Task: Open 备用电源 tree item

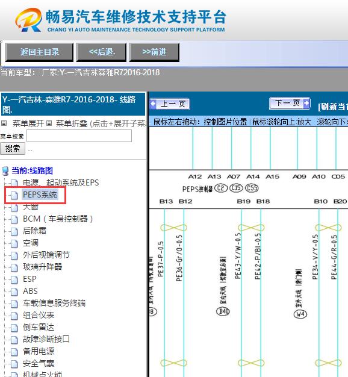Action: point(39,351)
